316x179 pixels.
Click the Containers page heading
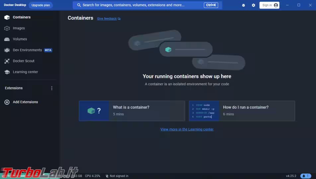(x=80, y=18)
